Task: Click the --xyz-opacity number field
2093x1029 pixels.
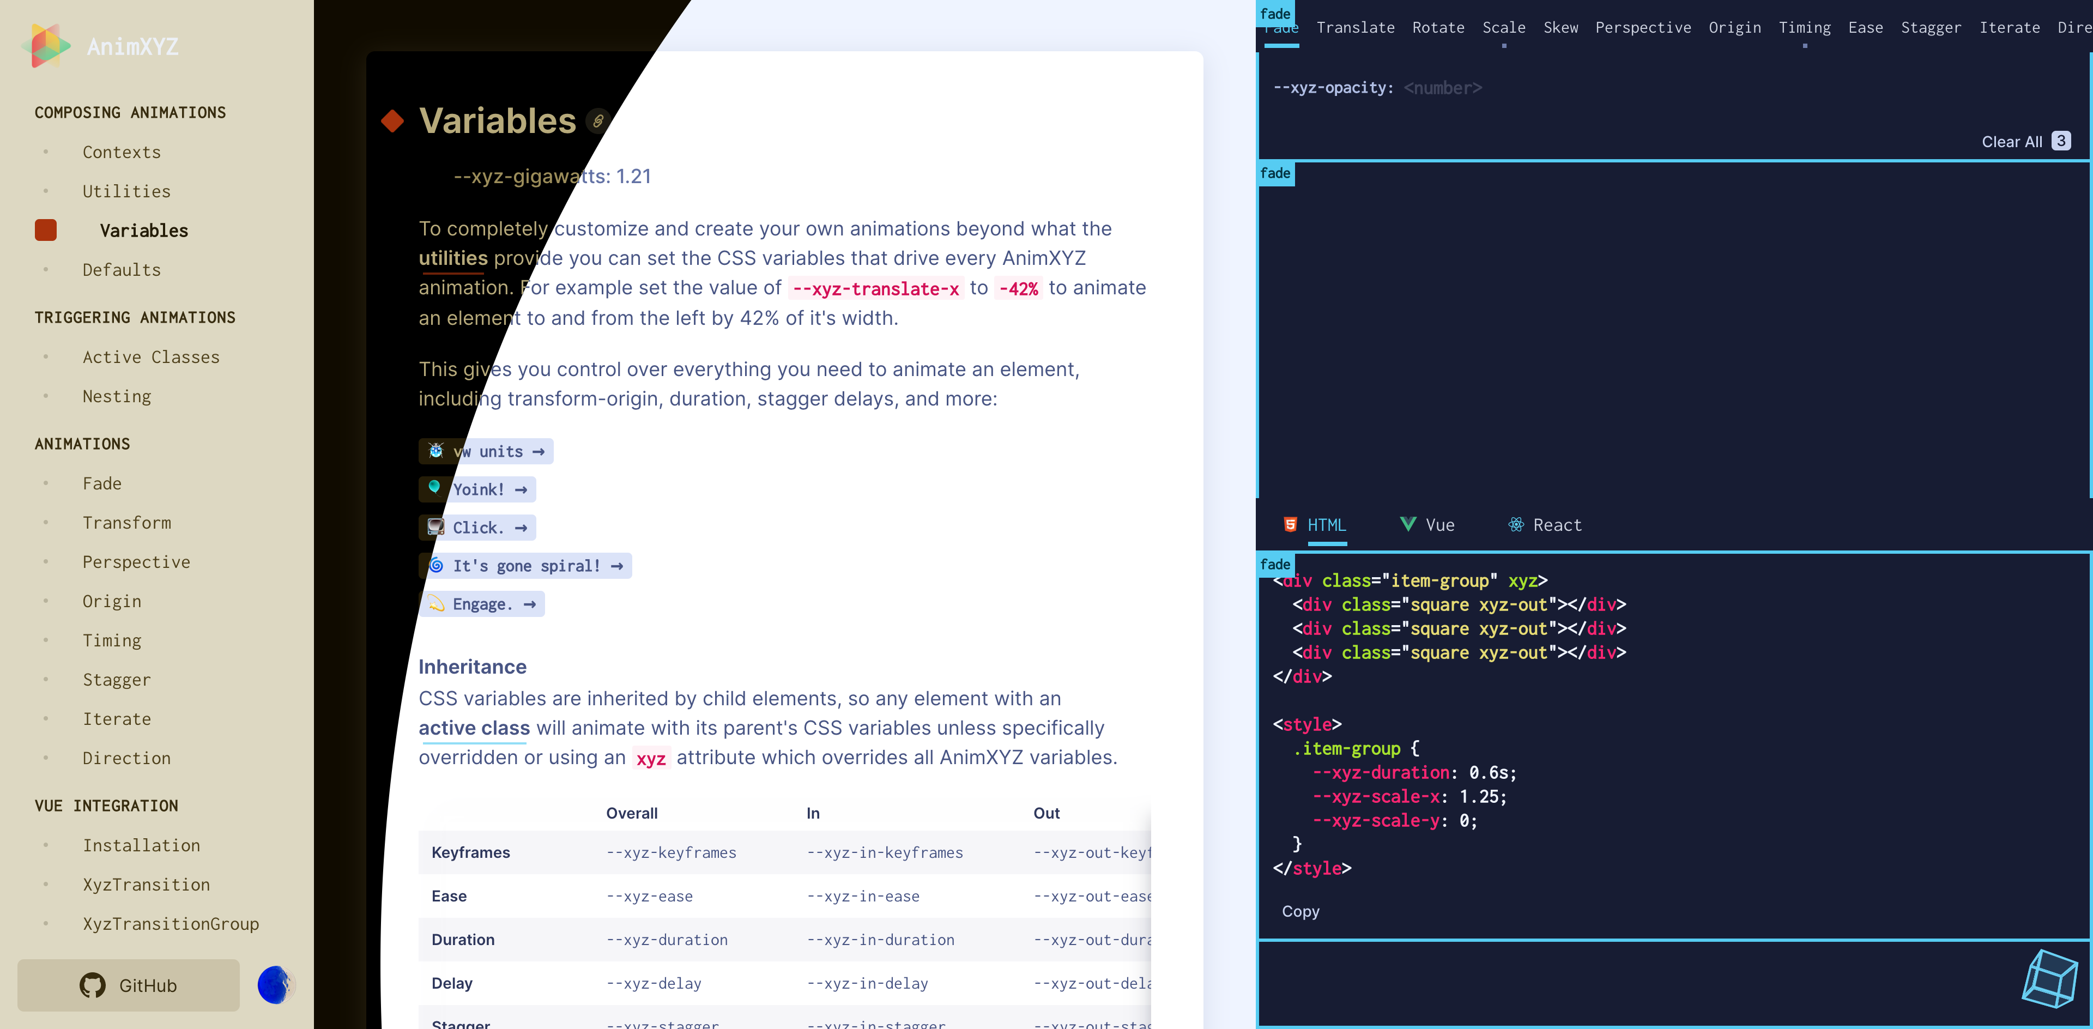Action: (1442, 88)
